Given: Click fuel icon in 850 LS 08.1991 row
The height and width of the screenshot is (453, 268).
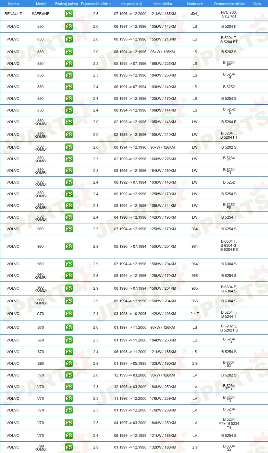Looking at the screenshot, I should (x=69, y=98).
